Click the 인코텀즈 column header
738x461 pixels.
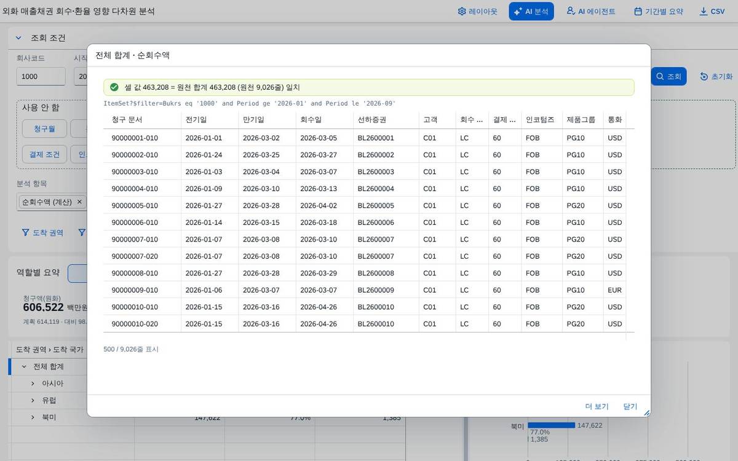pos(542,120)
